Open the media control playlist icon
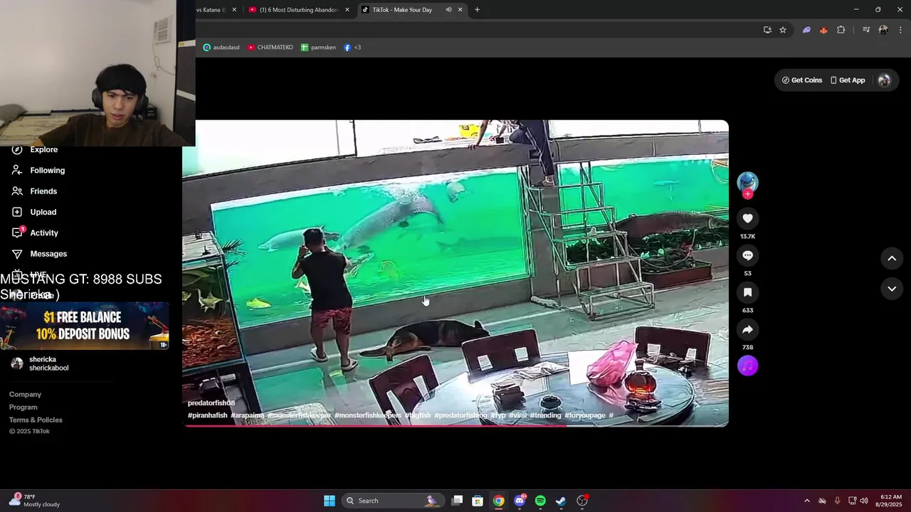 (866, 30)
